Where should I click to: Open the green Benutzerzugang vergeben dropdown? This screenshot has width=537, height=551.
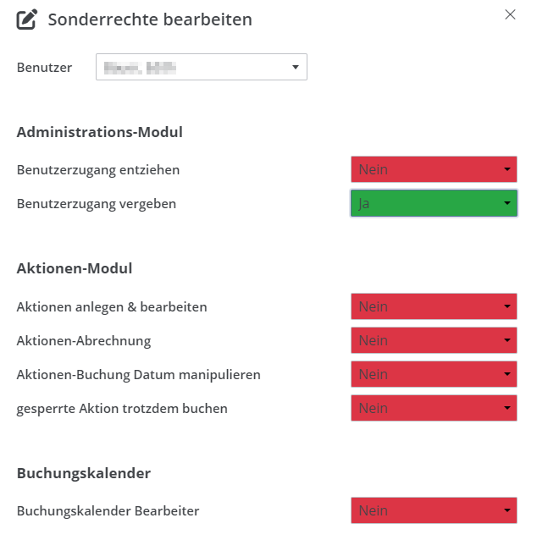pos(434,203)
